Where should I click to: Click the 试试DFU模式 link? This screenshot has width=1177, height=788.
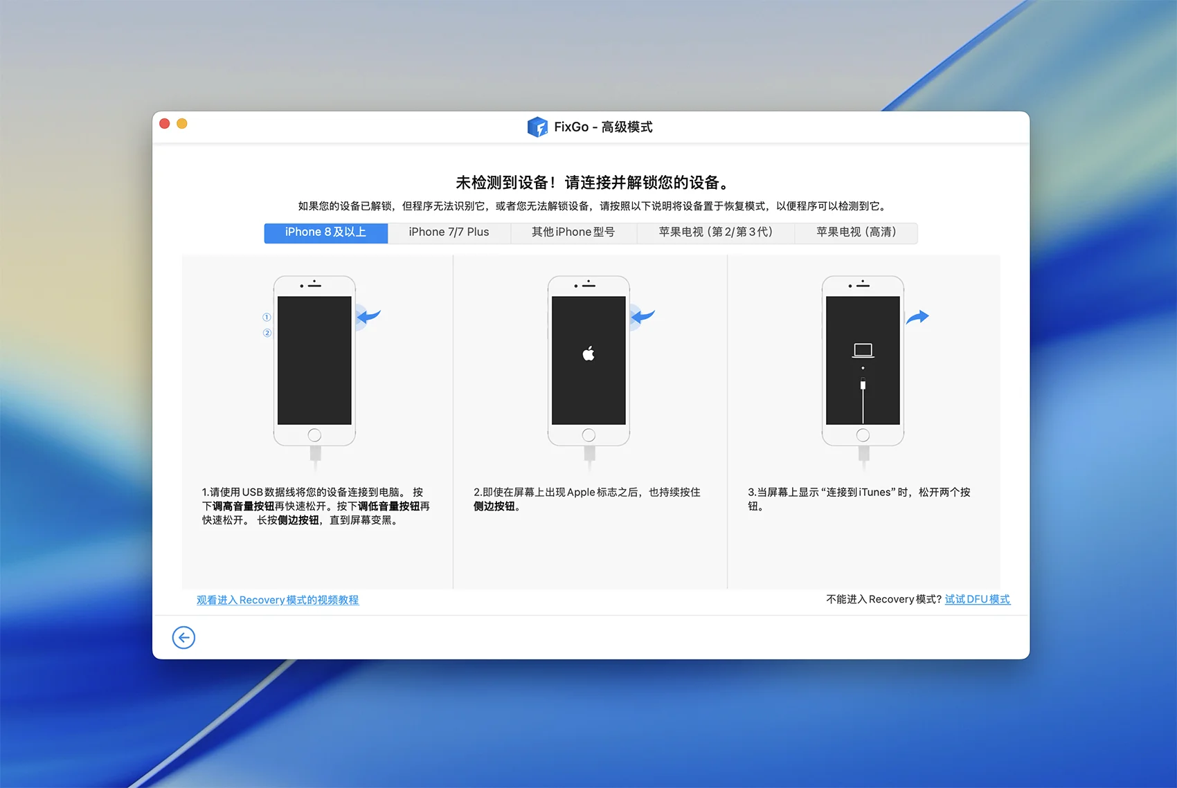pyautogui.click(x=977, y=599)
